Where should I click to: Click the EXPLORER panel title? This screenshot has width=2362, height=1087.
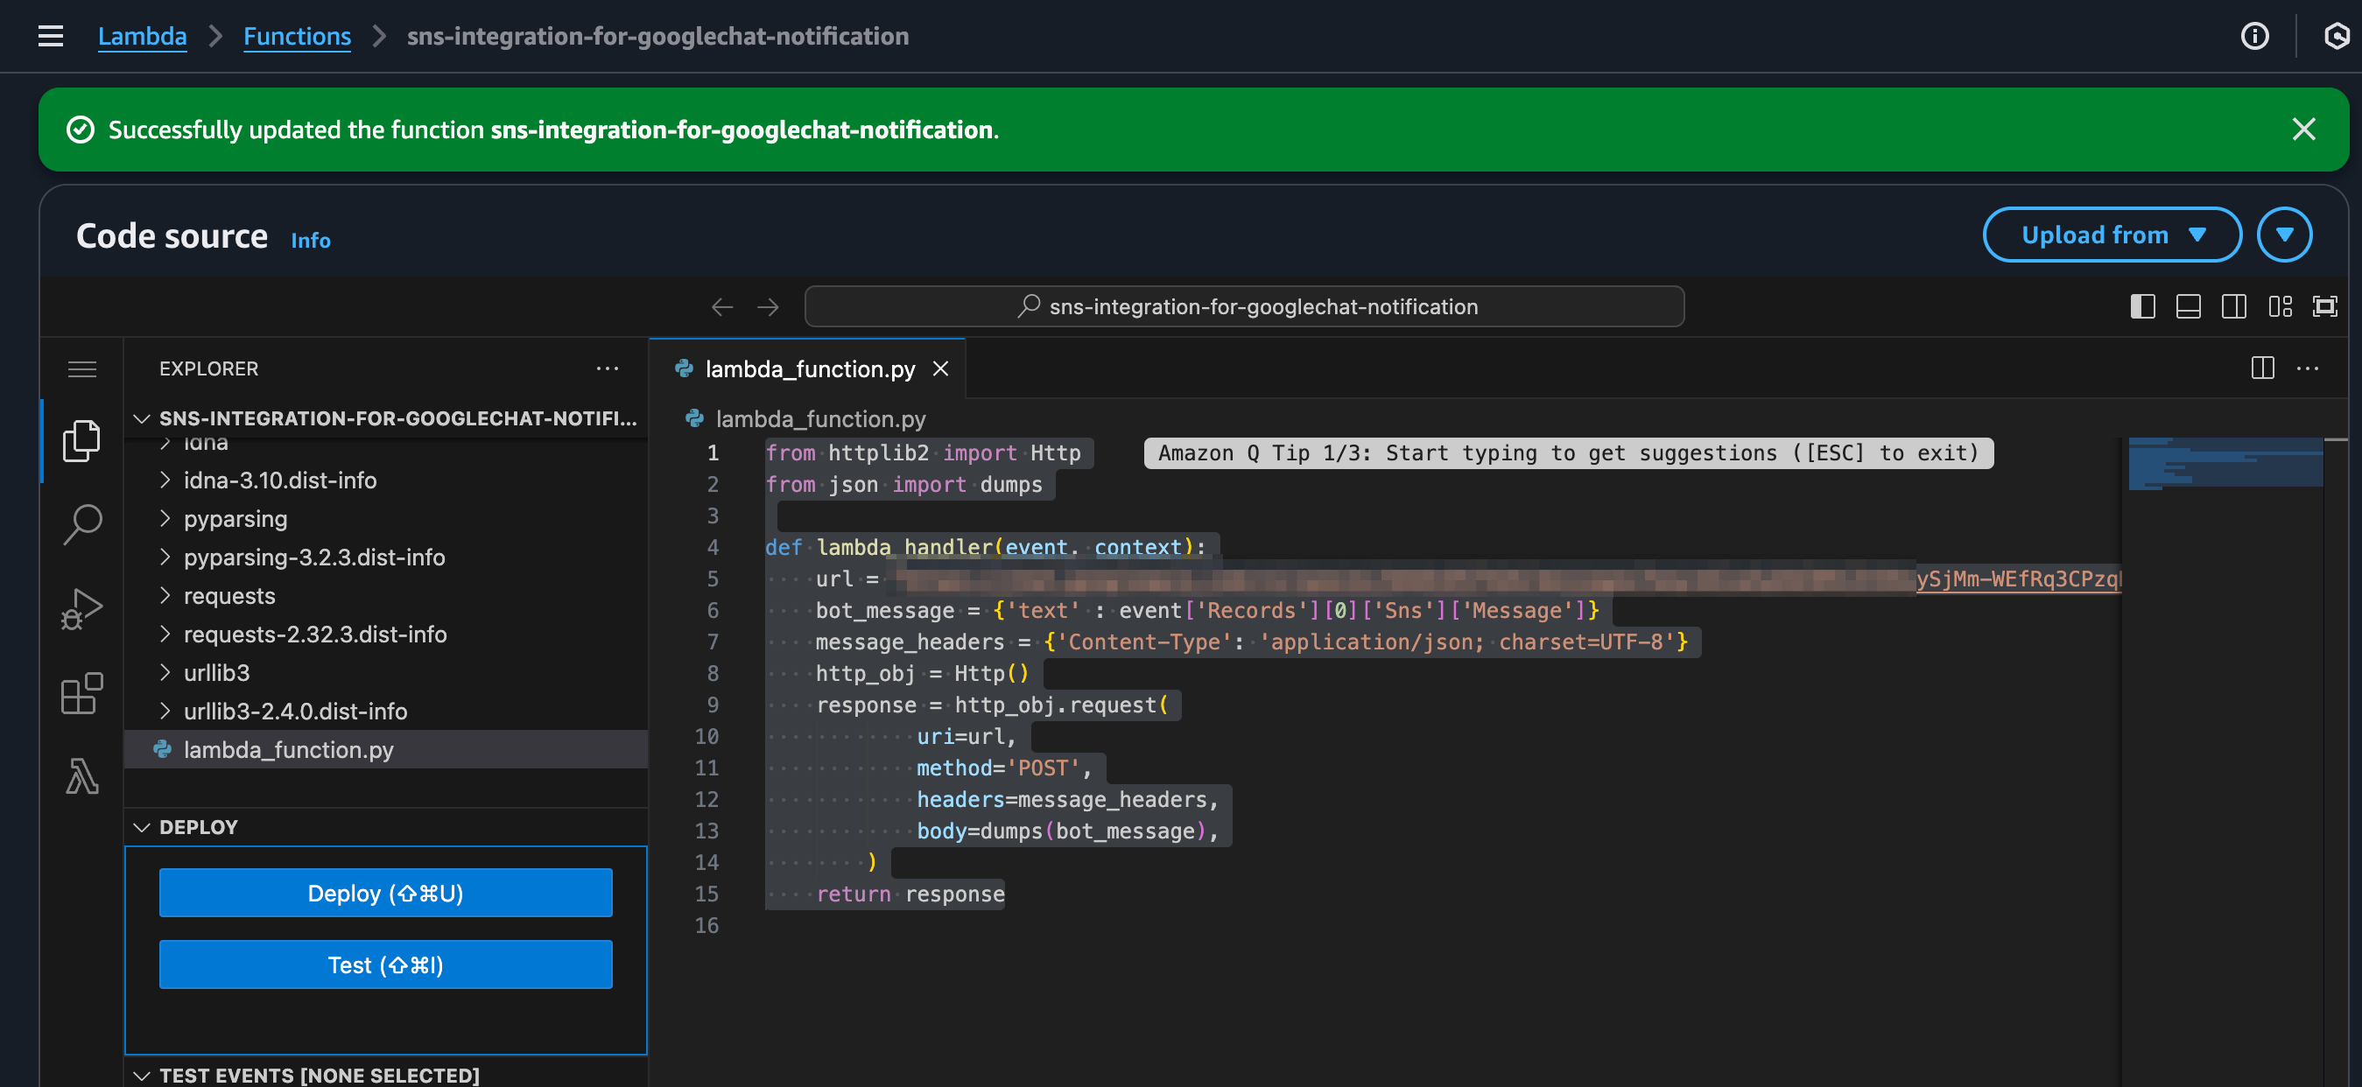(x=209, y=368)
